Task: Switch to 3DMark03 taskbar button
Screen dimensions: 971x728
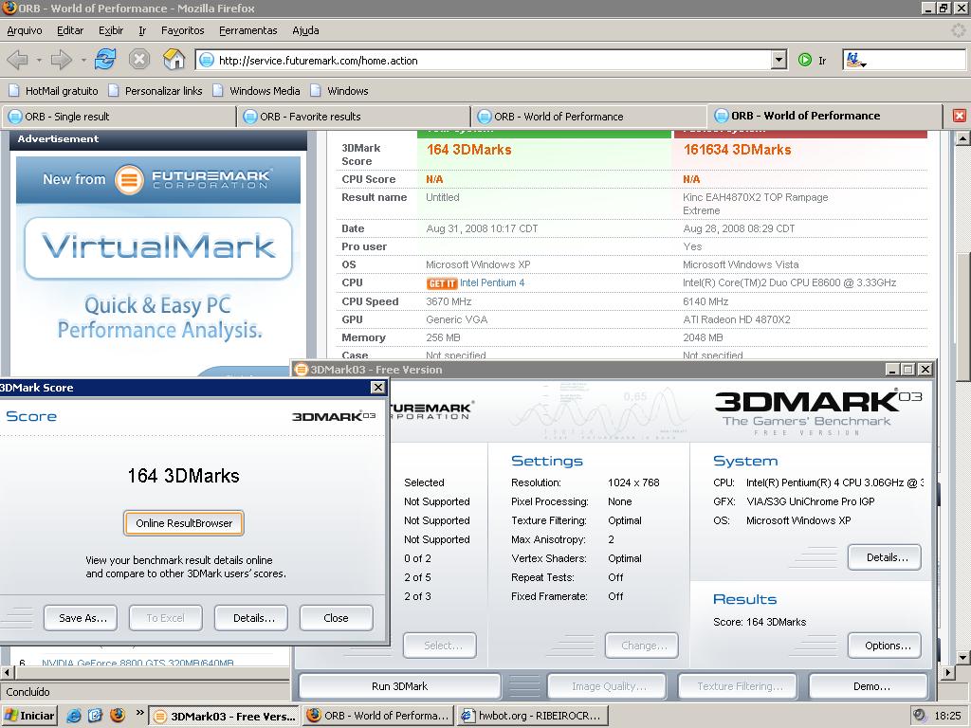Action: point(224,717)
